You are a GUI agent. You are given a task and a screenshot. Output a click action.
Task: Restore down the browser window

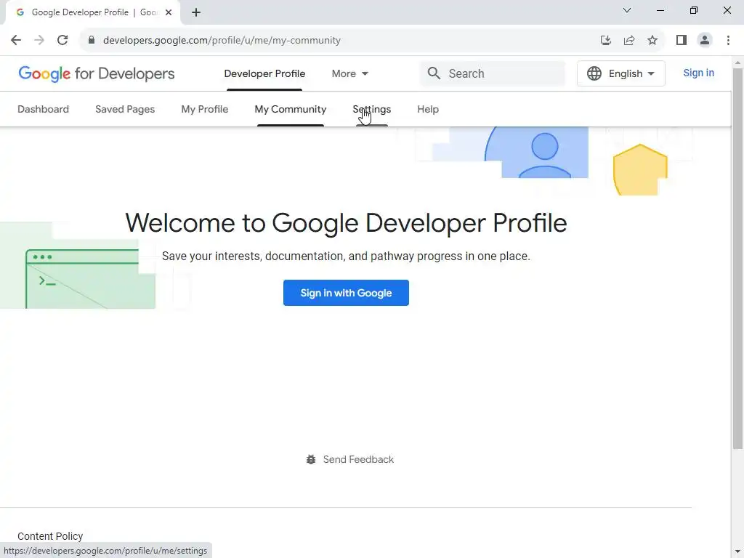click(694, 10)
